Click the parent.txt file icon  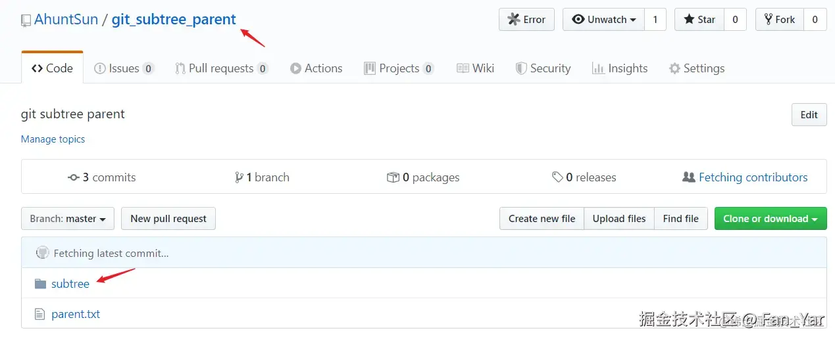tap(40, 314)
